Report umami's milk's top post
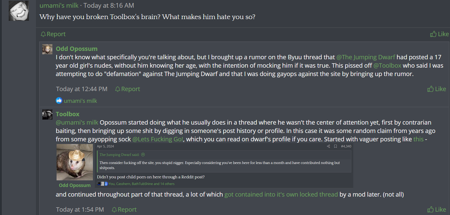Viewport: 450px width, 215px height. [x=53, y=34]
